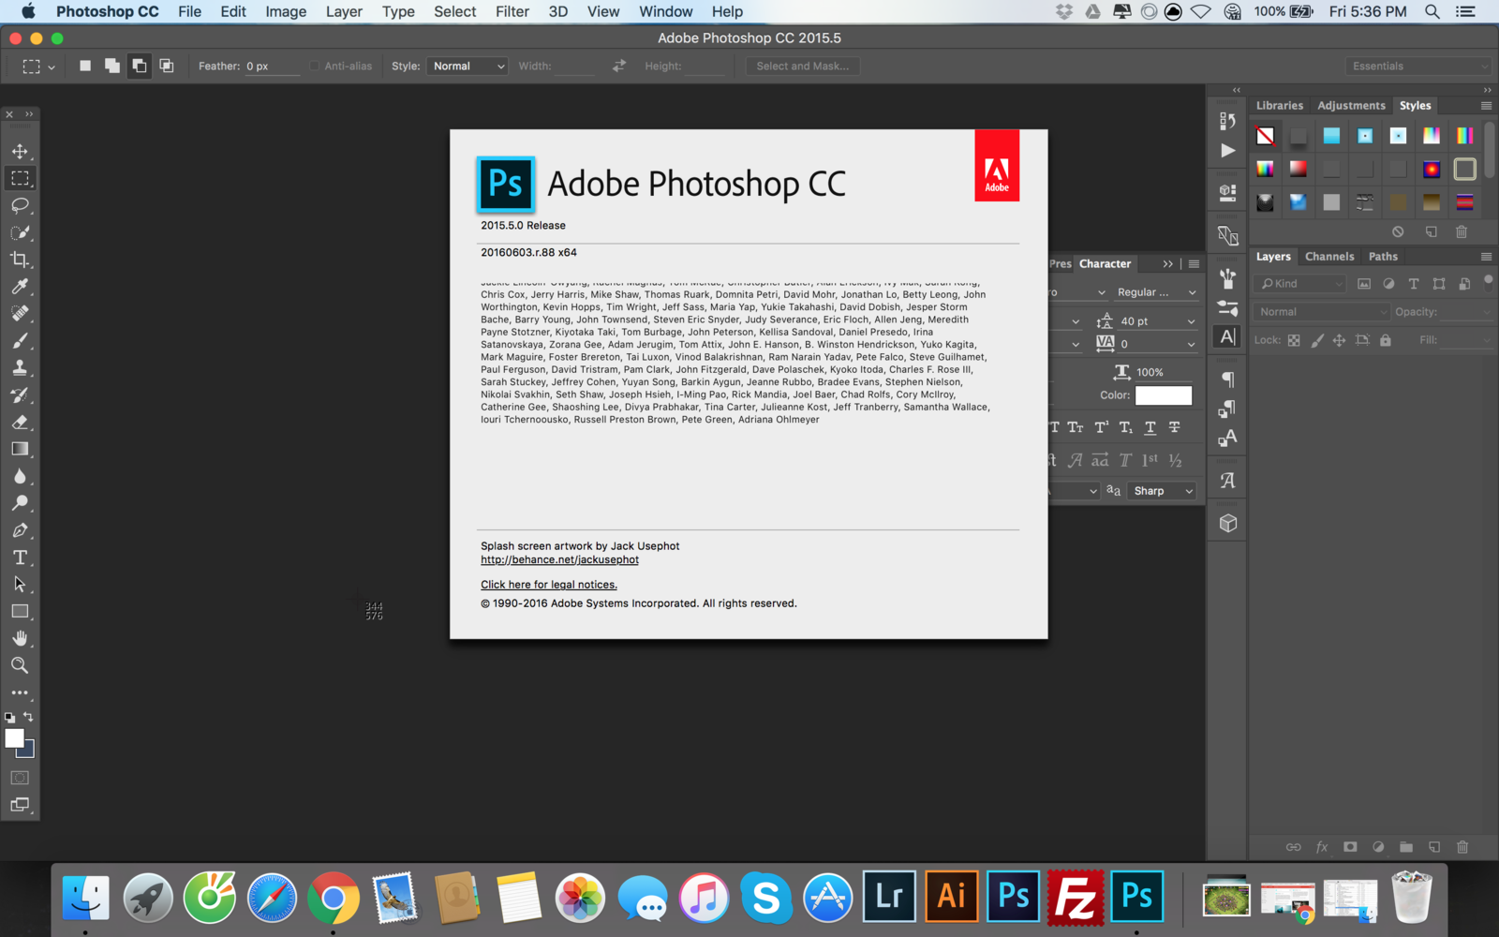Open the behance.net/jackusephot link
The height and width of the screenshot is (937, 1499).
coord(559,559)
